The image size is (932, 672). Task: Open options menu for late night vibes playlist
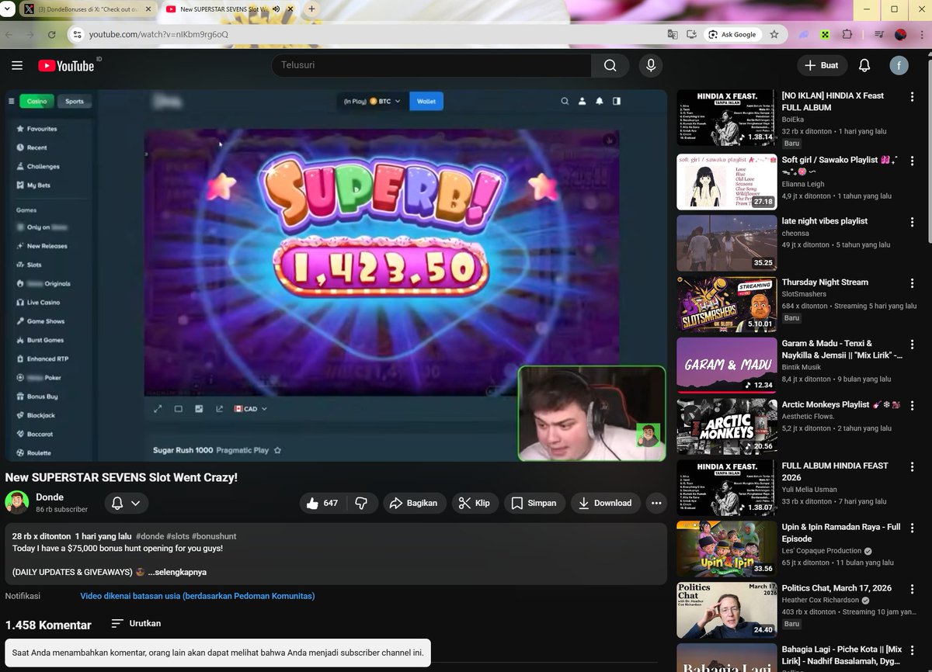912,221
